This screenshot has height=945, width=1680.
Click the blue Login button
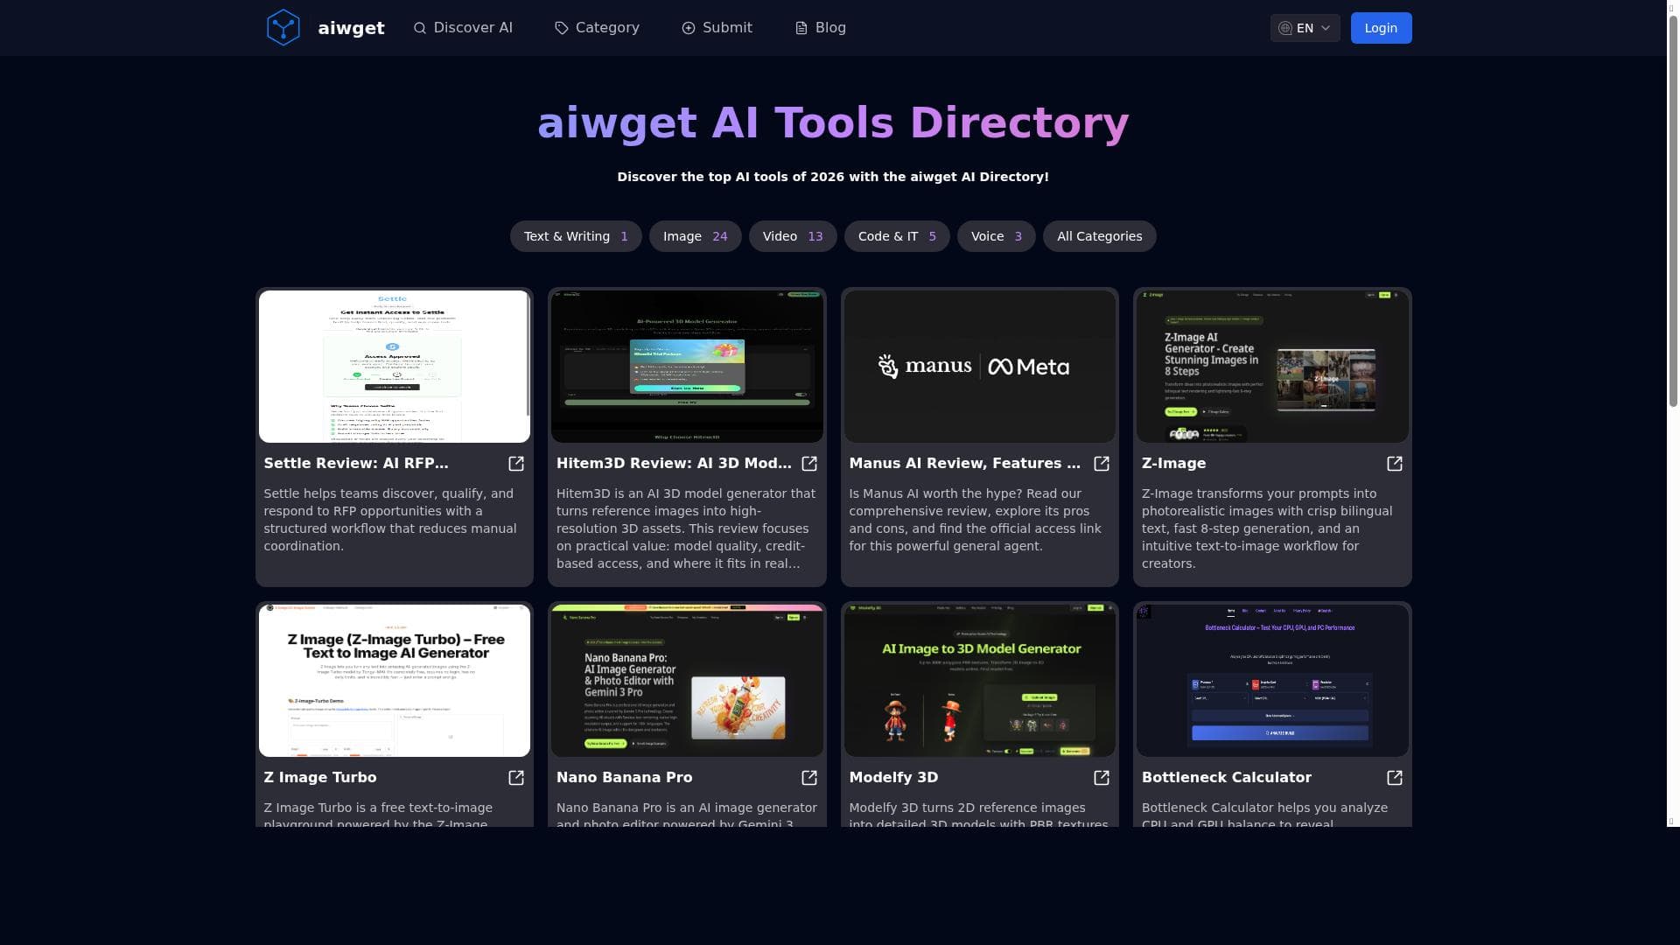(x=1381, y=28)
